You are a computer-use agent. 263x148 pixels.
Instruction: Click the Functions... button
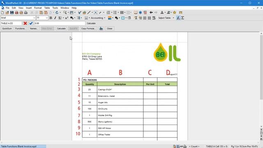point(21,28)
